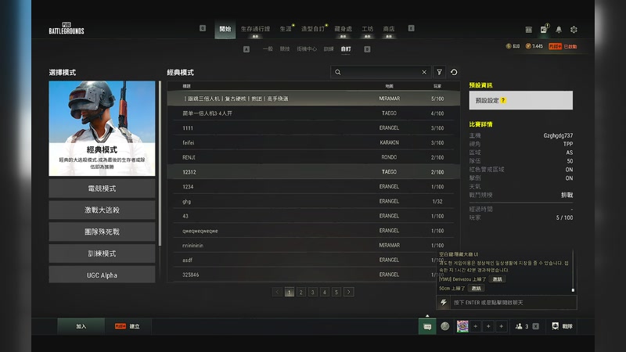Switch to the 生存通行證 tab
The width and height of the screenshot is (626, 352).
255,29
